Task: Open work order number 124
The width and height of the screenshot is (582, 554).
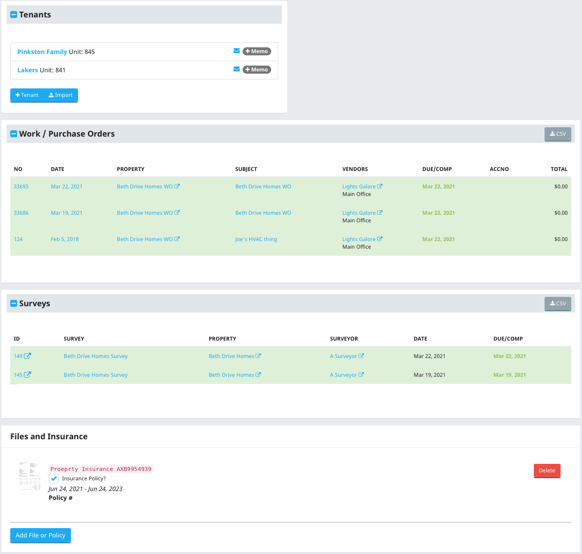Action: tap(18, 239)
